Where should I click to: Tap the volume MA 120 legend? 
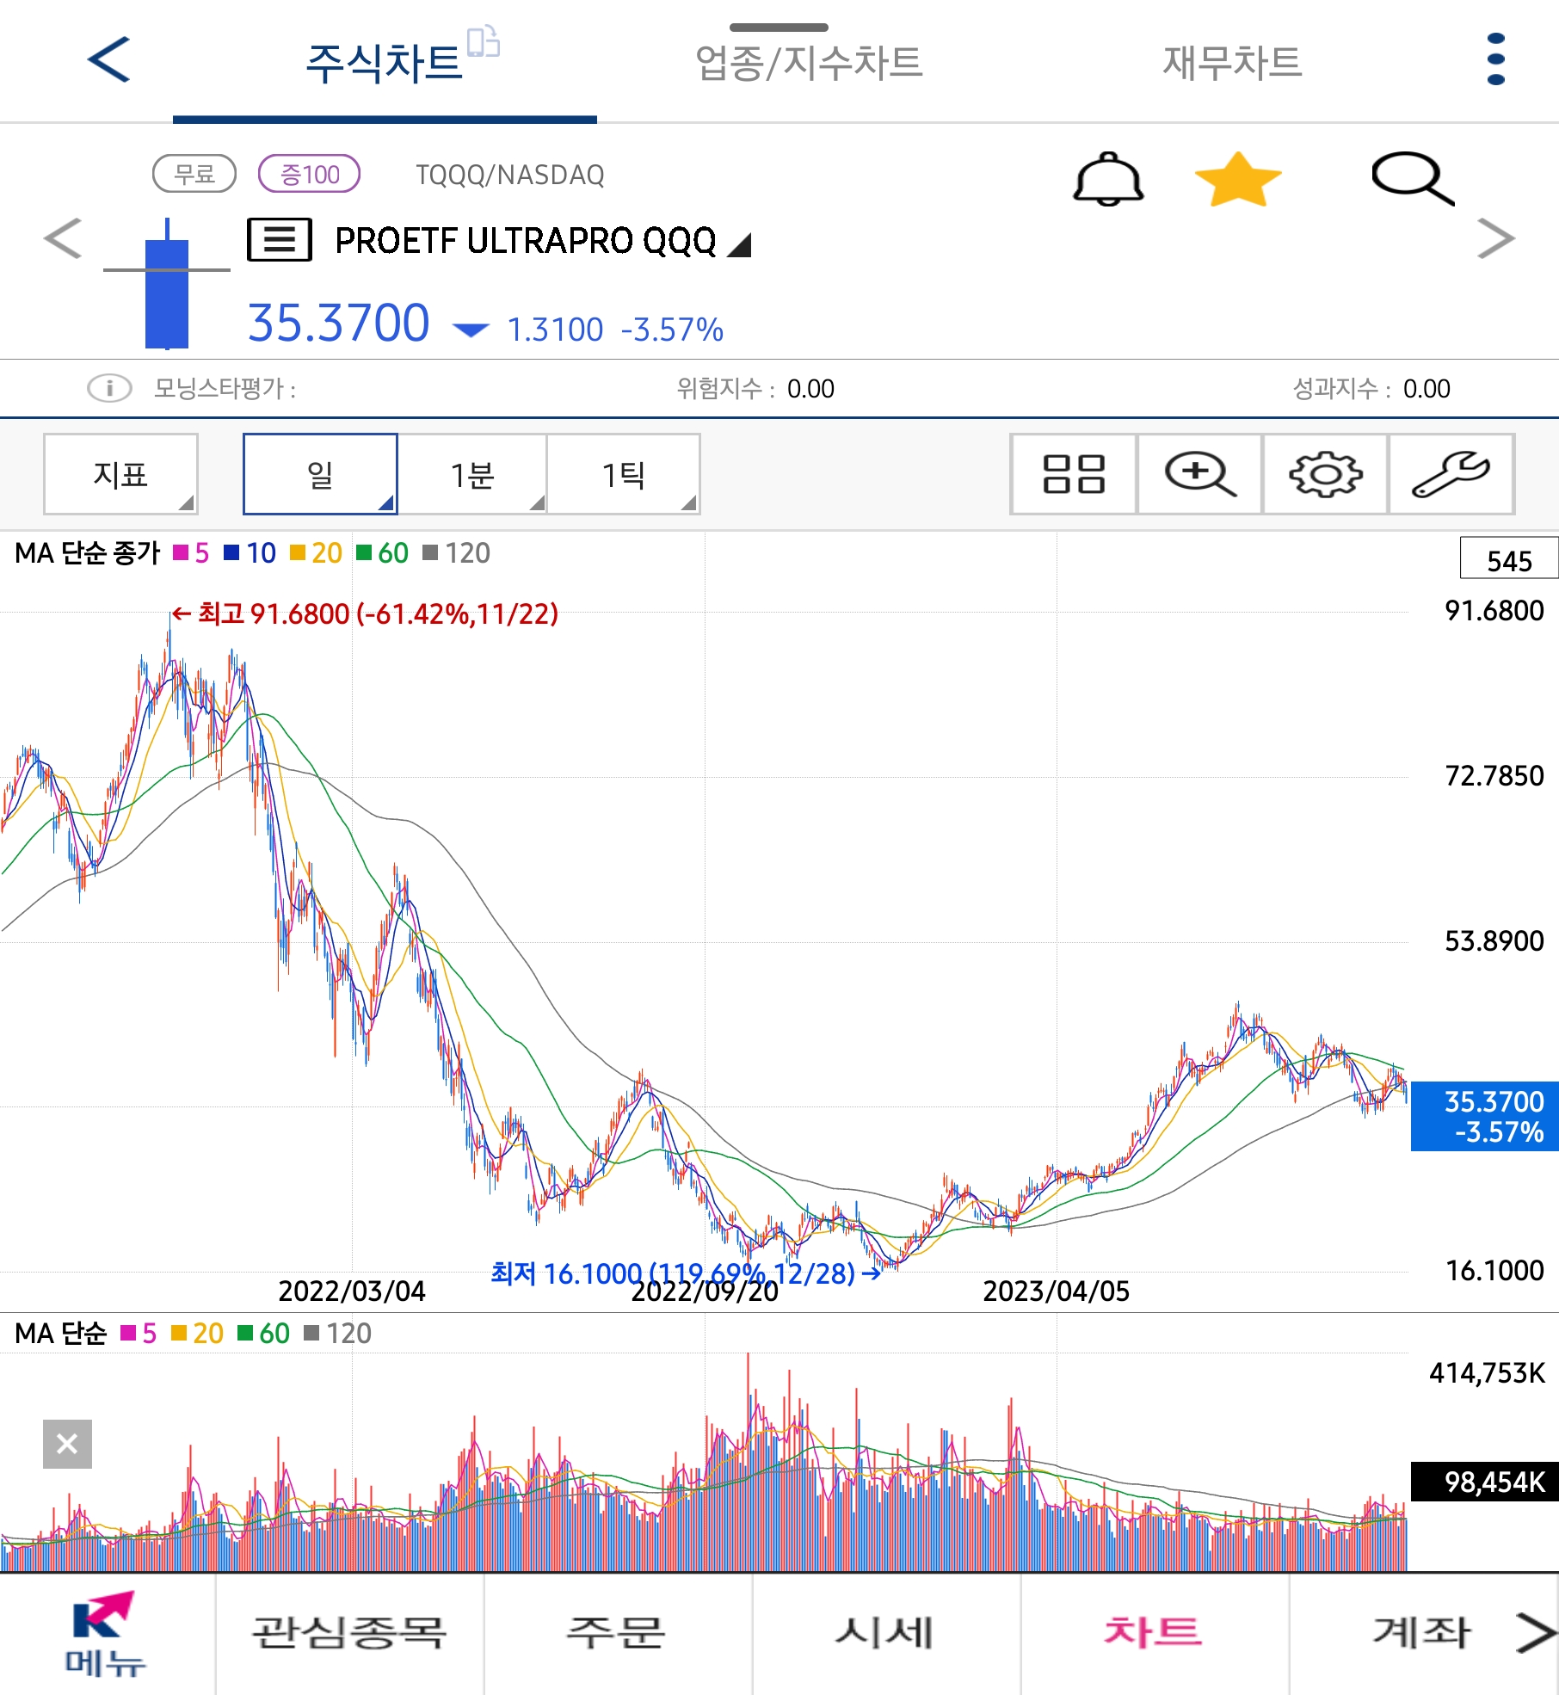pos(338,1333)
